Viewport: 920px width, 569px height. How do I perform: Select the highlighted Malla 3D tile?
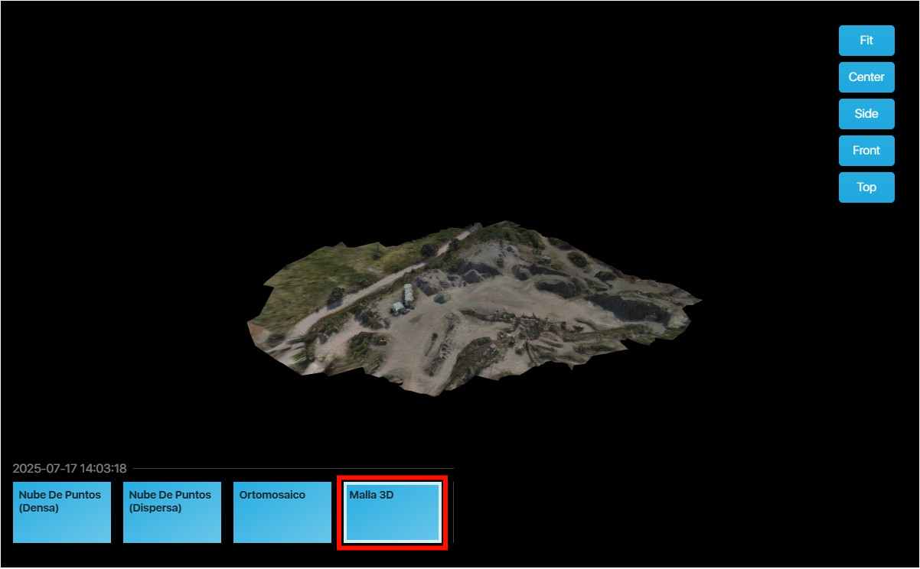click(393, 512)
